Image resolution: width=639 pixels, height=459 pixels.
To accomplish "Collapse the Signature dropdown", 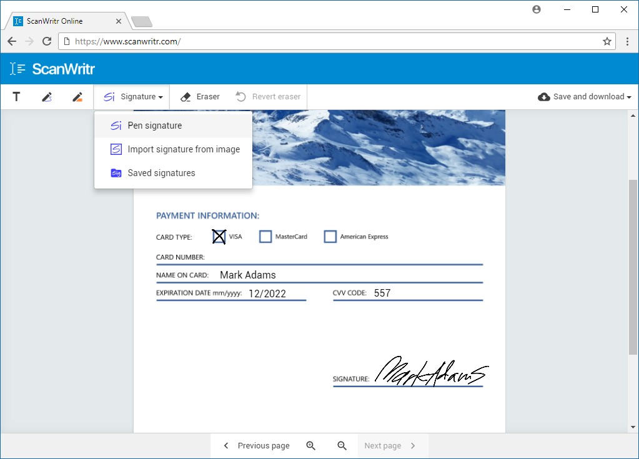I will [133, 97].
